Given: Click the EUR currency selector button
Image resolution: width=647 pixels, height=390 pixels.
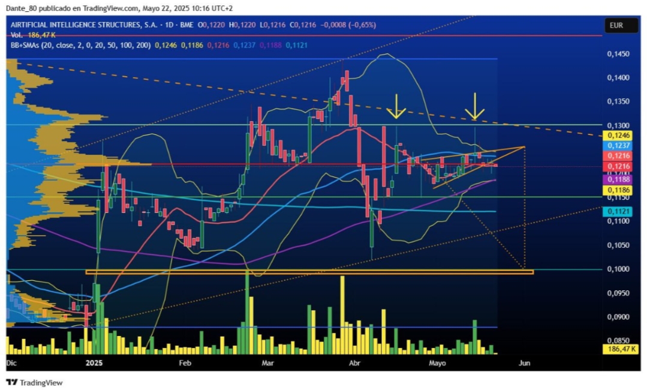Looking at the screenshot, I should pyautogui.click(x=616, y=25).
